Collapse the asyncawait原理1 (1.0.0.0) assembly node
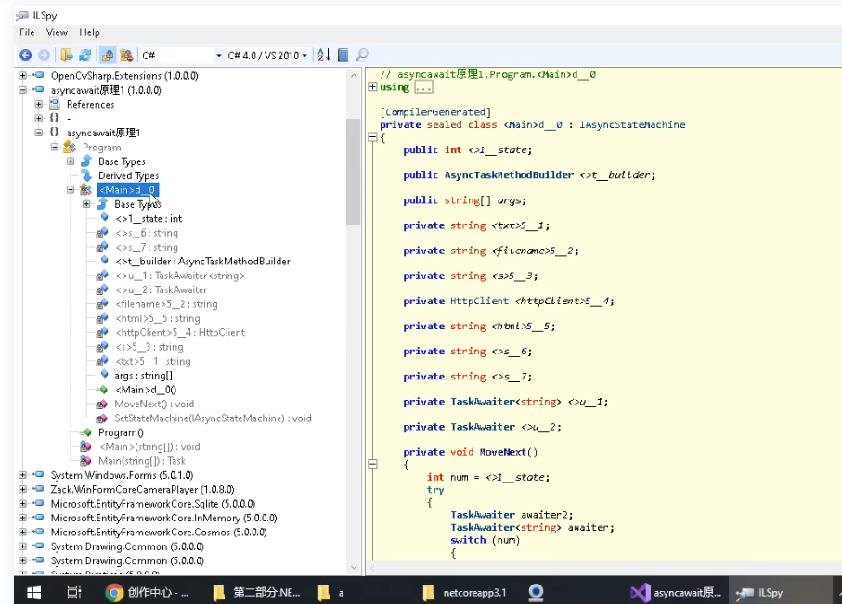Image resolution: width=842 pixels, height=604 pixels. pyautogui.click(x=22, y=90)
